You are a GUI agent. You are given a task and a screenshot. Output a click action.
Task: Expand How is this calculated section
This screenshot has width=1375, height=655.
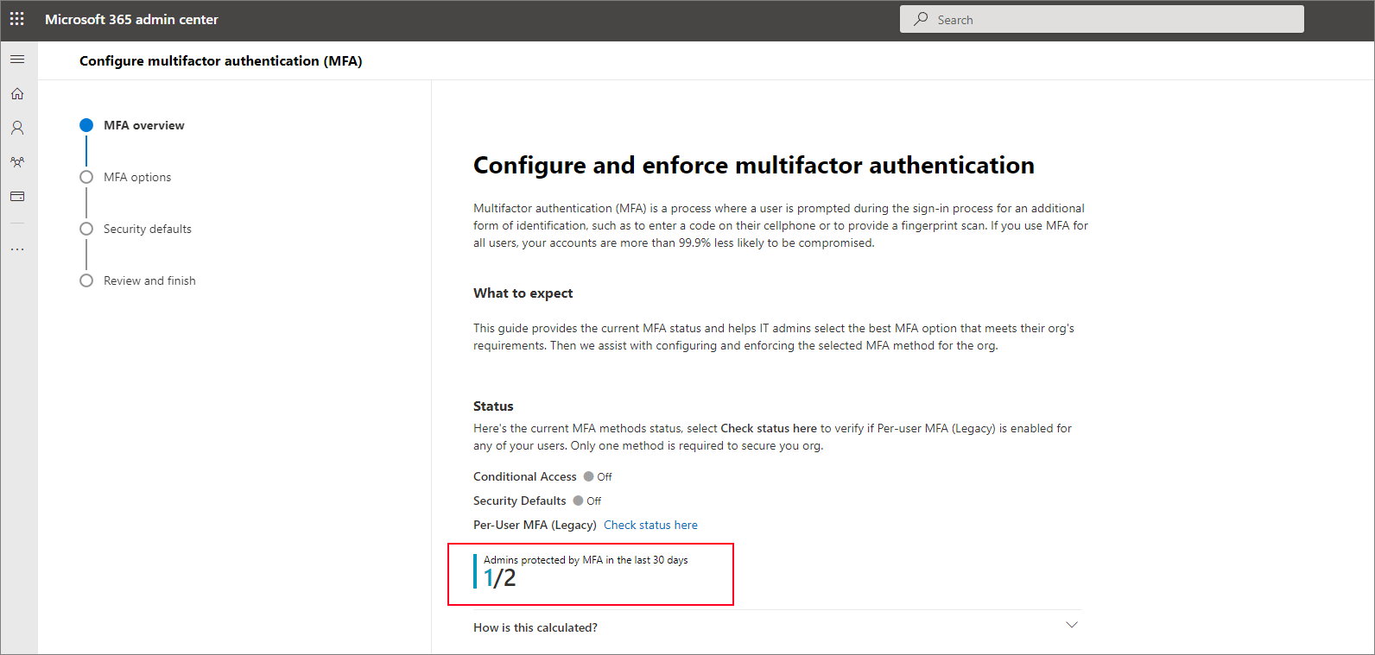coord(776,627)
